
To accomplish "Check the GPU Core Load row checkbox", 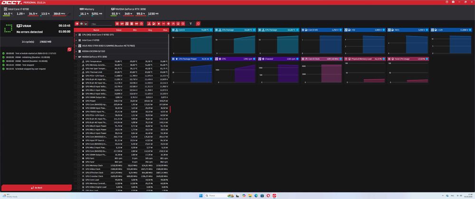I will 79,180.
